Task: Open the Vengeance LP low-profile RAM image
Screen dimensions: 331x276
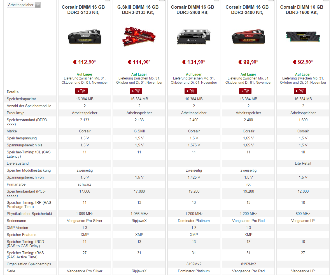Action: pos(303,37)
